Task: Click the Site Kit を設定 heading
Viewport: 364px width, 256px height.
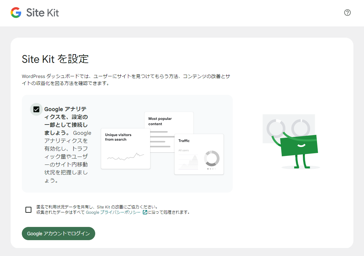Action: click(55, 59)
